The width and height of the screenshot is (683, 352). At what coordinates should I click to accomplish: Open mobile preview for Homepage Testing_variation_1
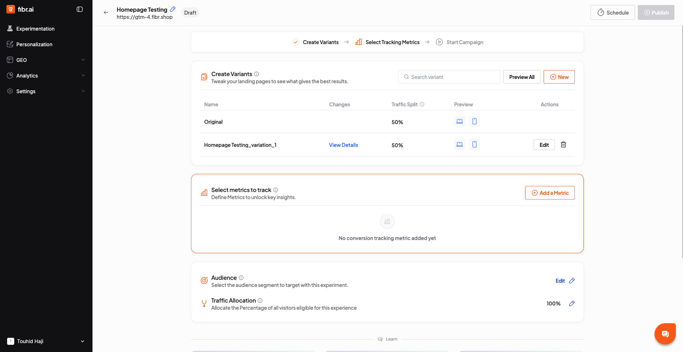[474, 145]
